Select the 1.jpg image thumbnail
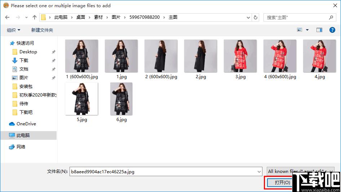 [121, 56]
